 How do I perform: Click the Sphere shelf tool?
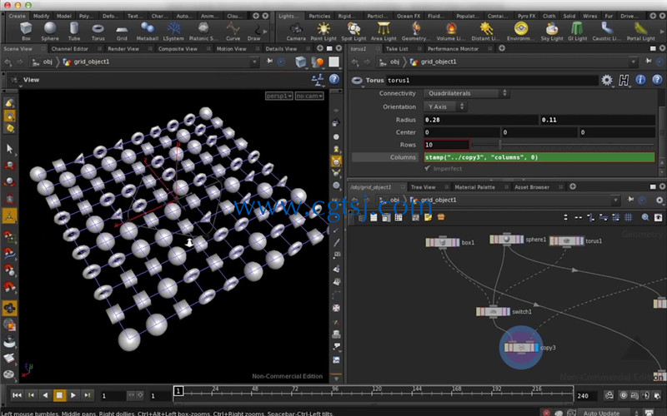50,32
